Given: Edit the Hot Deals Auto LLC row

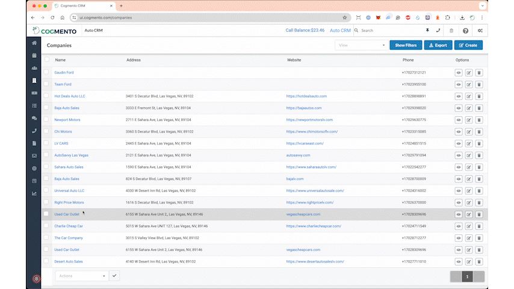Looking at the screenshot, I should click(469, 96).
